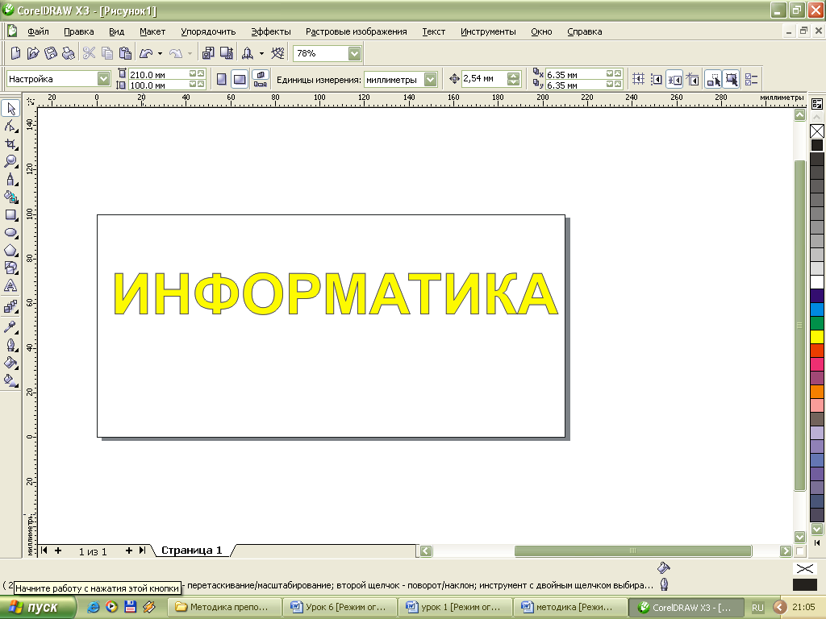The image size is (826, 619).
Task: Toggle Dynamic Guides
Action: point(693,80)
